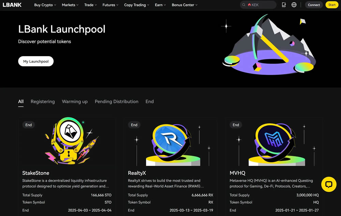Open the app download icon
This screenshot has height=216, width=341.
click(x=284, y=5)
